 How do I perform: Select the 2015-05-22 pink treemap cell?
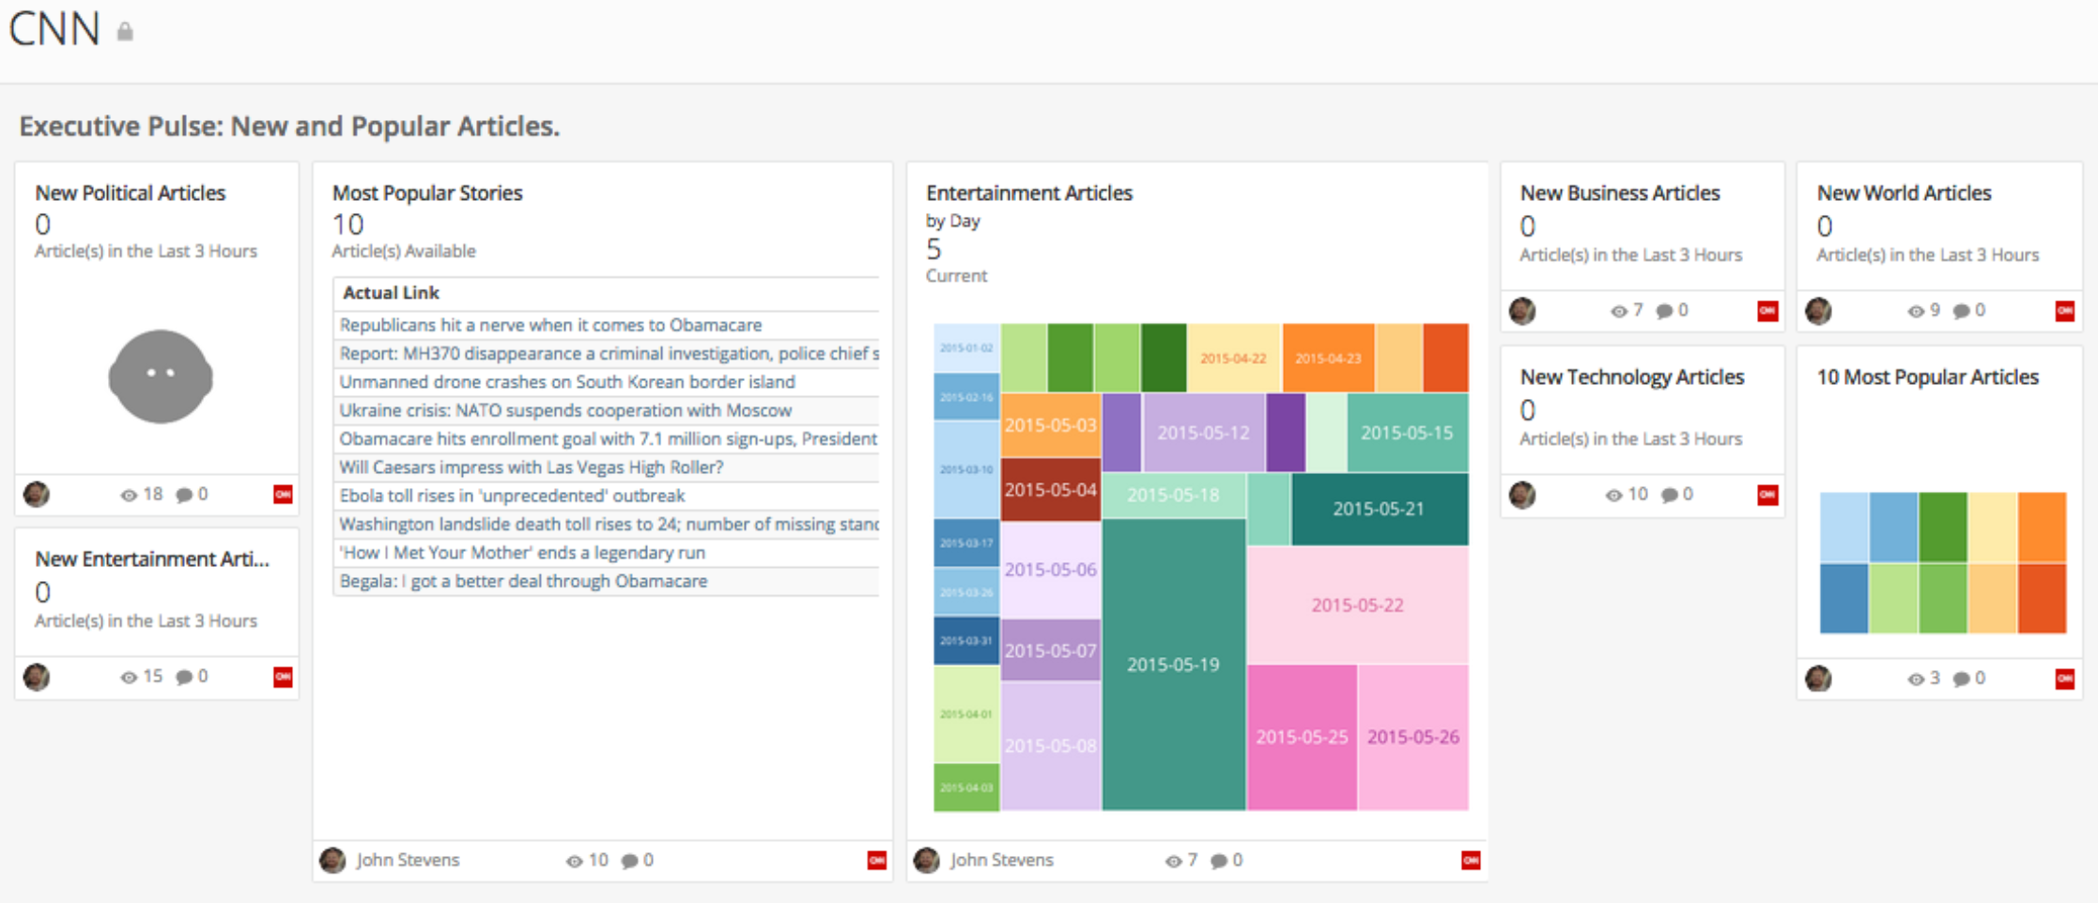click(x=1357, y=605)
